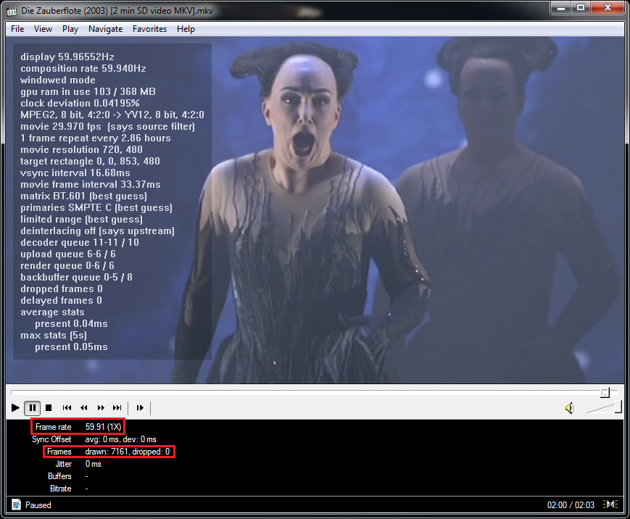Click 'vsync interval 16.68ms' line

tap(75, 173)
